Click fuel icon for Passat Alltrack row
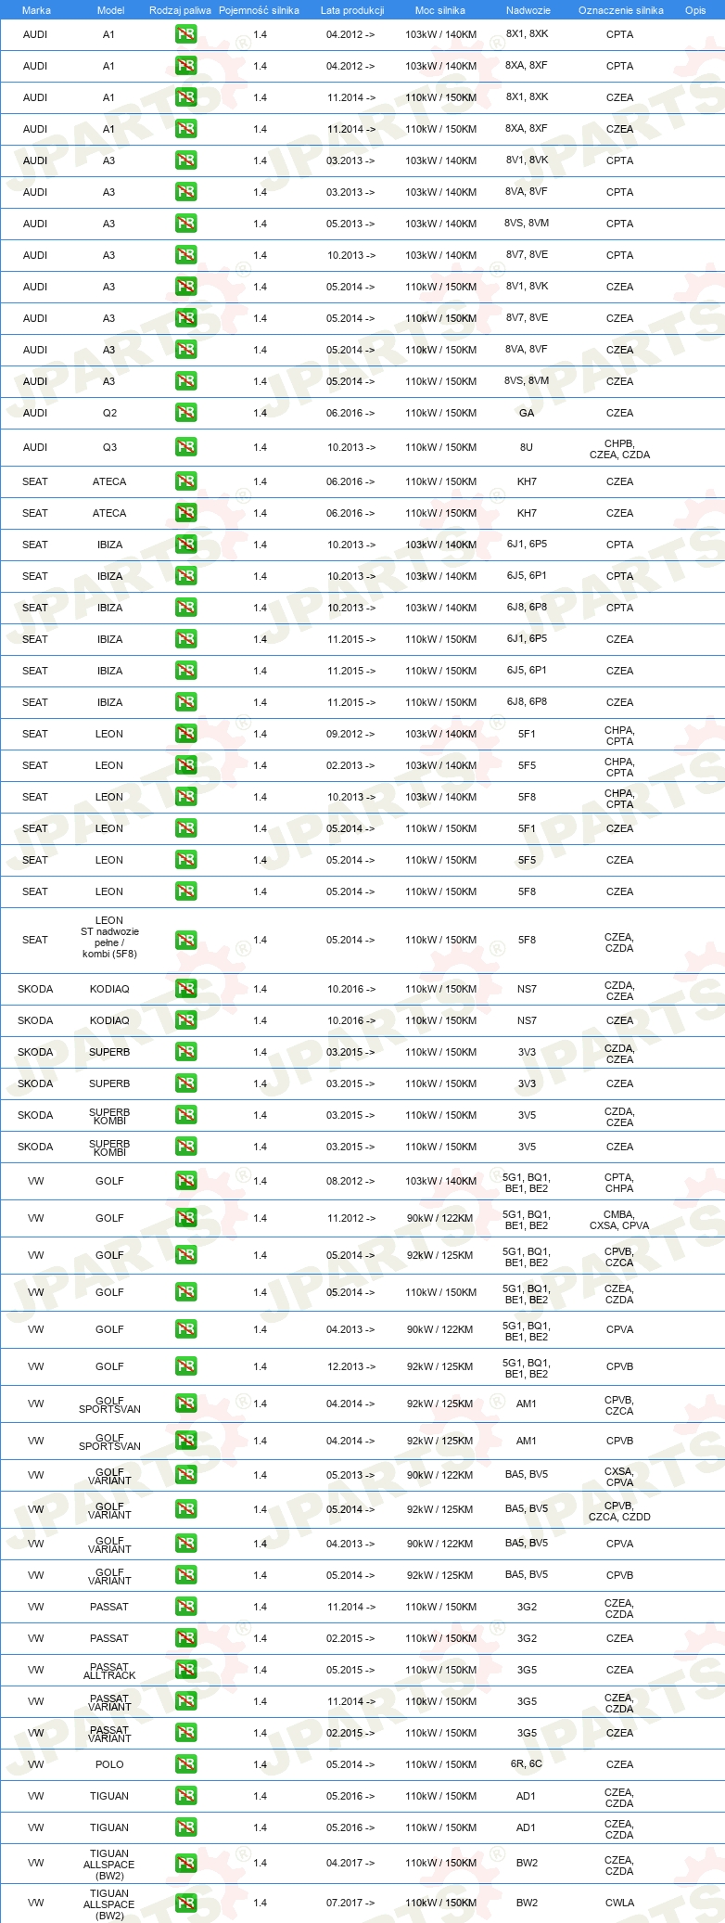 [x=185, y=1670]
